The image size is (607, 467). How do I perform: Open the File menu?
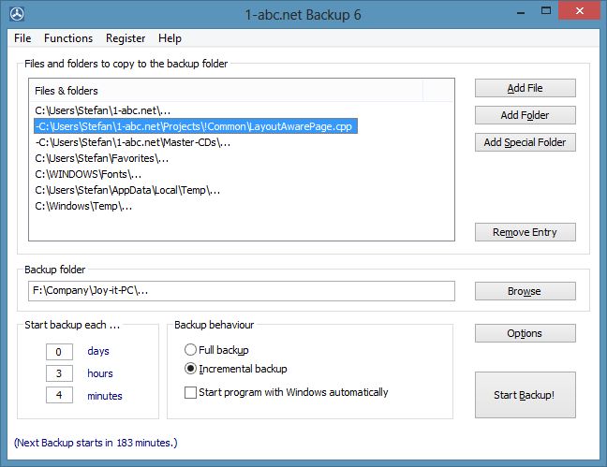22,38
